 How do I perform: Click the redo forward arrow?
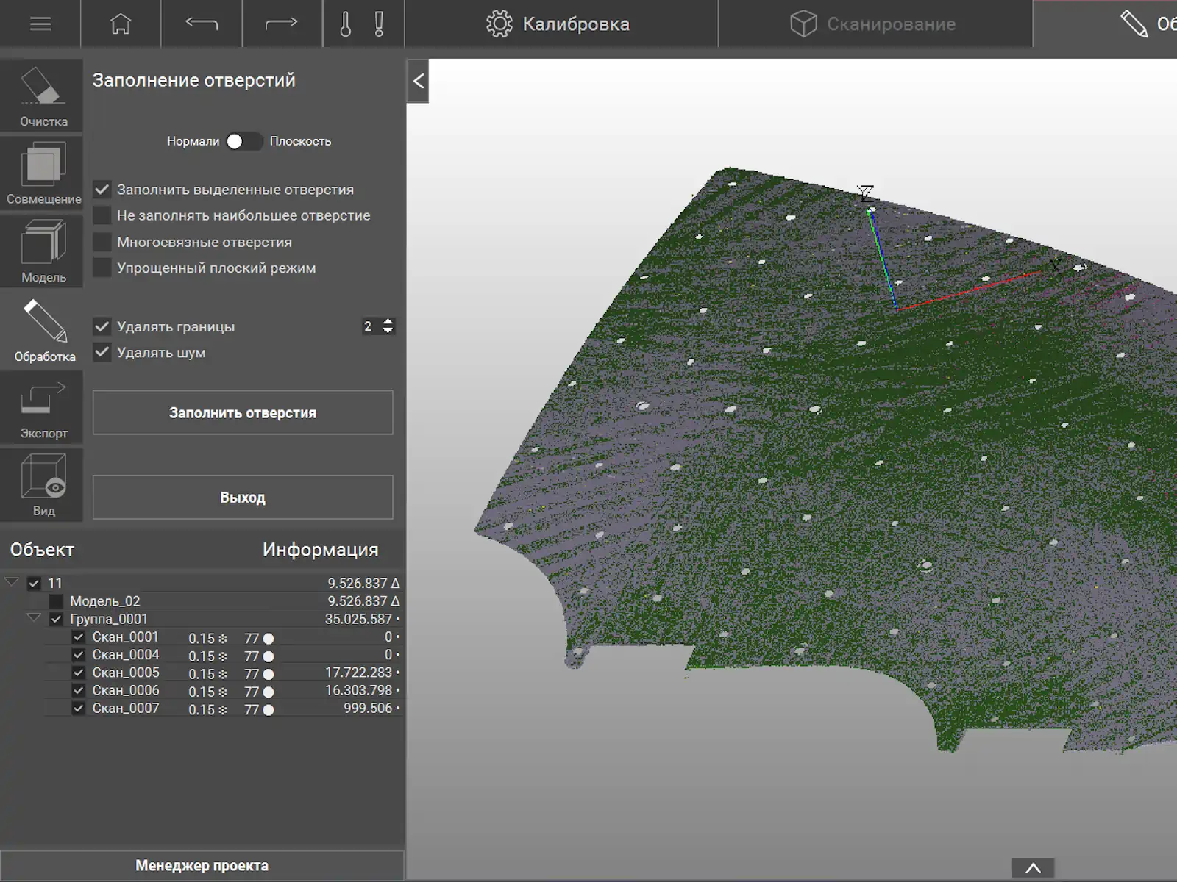click(282, 24)
